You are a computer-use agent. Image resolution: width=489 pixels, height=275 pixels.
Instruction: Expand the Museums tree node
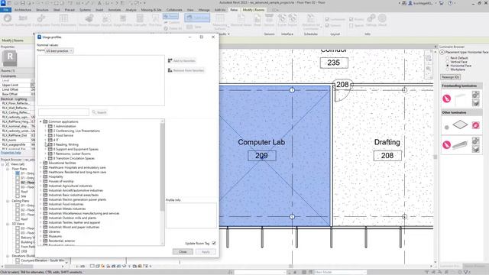40,236
